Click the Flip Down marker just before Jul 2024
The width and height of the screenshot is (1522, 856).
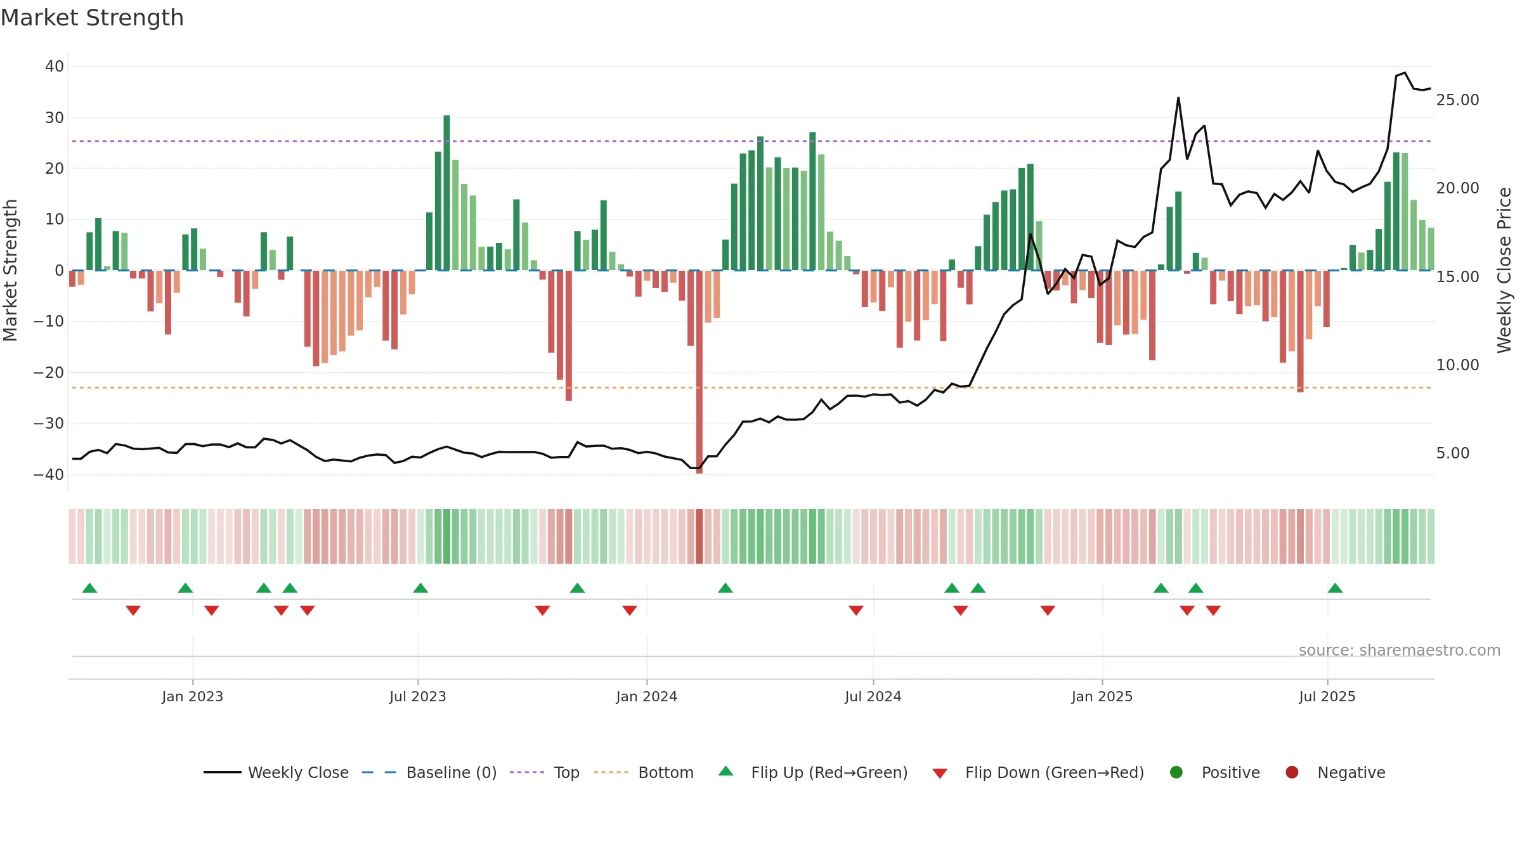[856, 610]
